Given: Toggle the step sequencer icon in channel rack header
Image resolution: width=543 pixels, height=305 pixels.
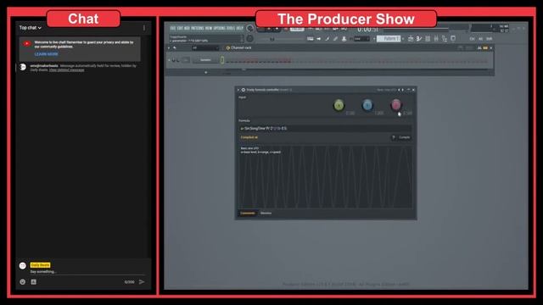Looking at the screenshot, I should [x=485, y=47].
